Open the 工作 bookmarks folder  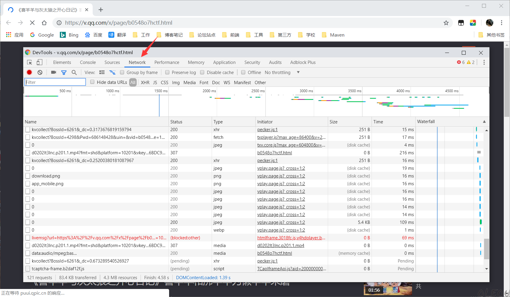pos(141,35)
